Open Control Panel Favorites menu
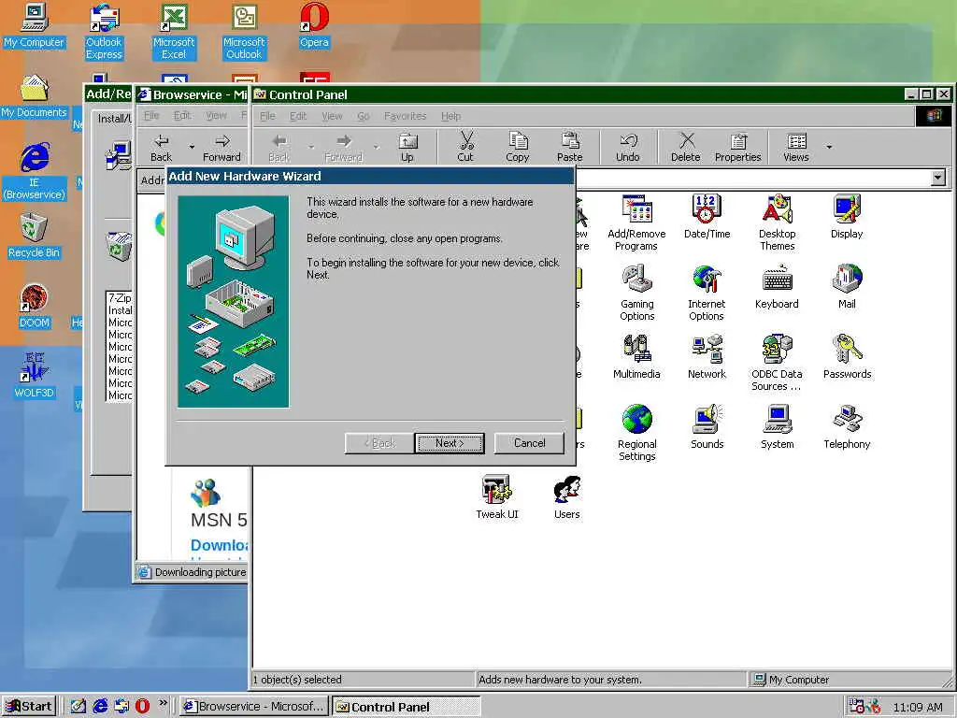 pos(405,116)
